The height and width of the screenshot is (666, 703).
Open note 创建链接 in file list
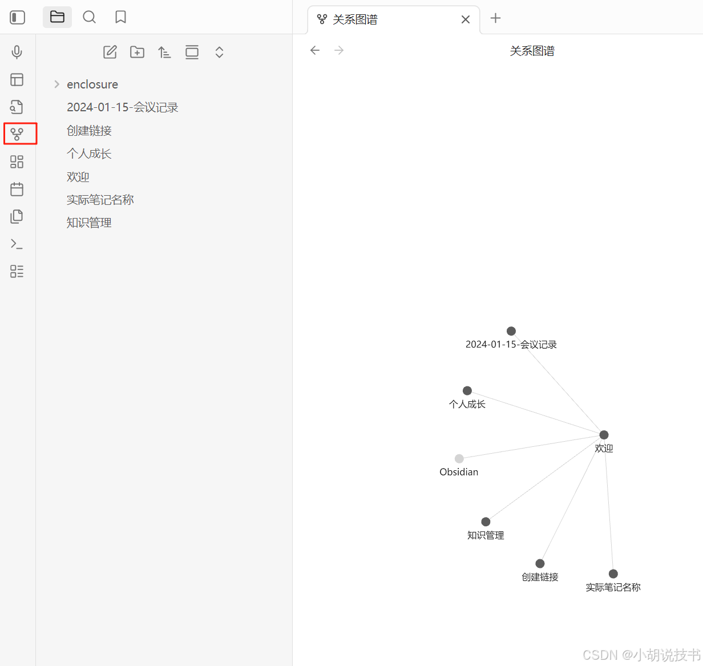click(x=90, y=131)
